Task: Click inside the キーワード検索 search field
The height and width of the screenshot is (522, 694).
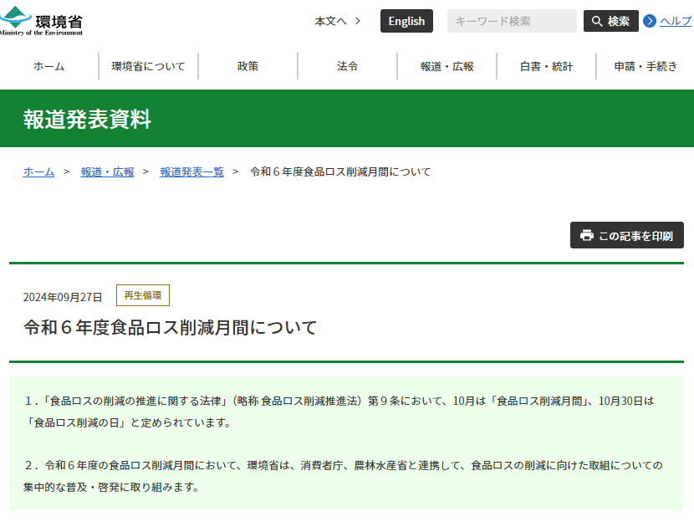Action: point(512,21)
